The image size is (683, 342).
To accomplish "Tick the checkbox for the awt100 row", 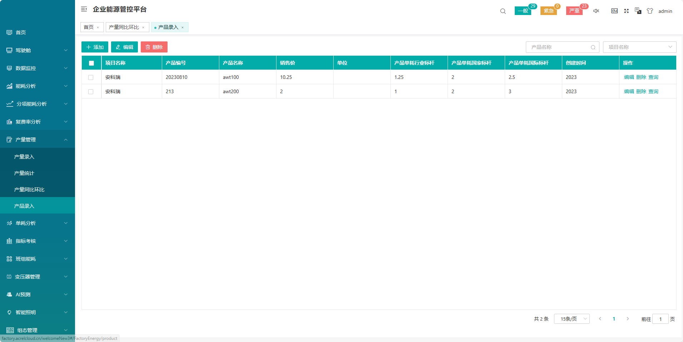I will point(91,77).
